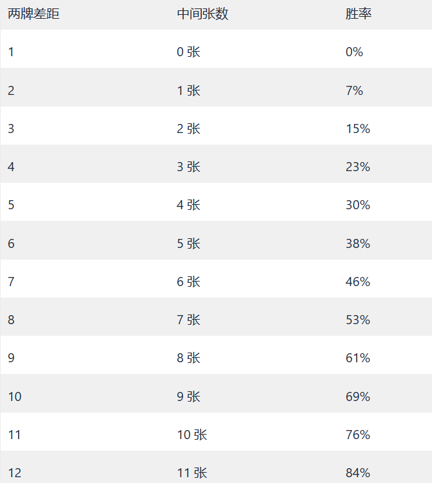Click the 中间张数 column header
Screen dimensions: 432x483
(x=202, y=14)
